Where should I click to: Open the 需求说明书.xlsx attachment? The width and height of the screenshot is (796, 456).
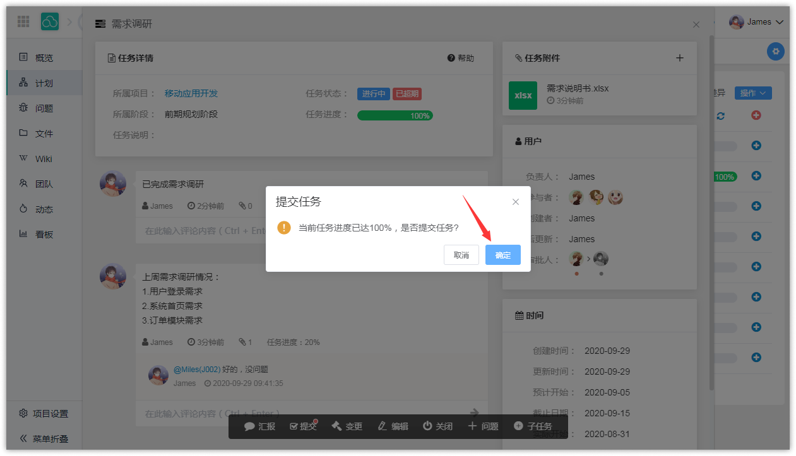578,88
